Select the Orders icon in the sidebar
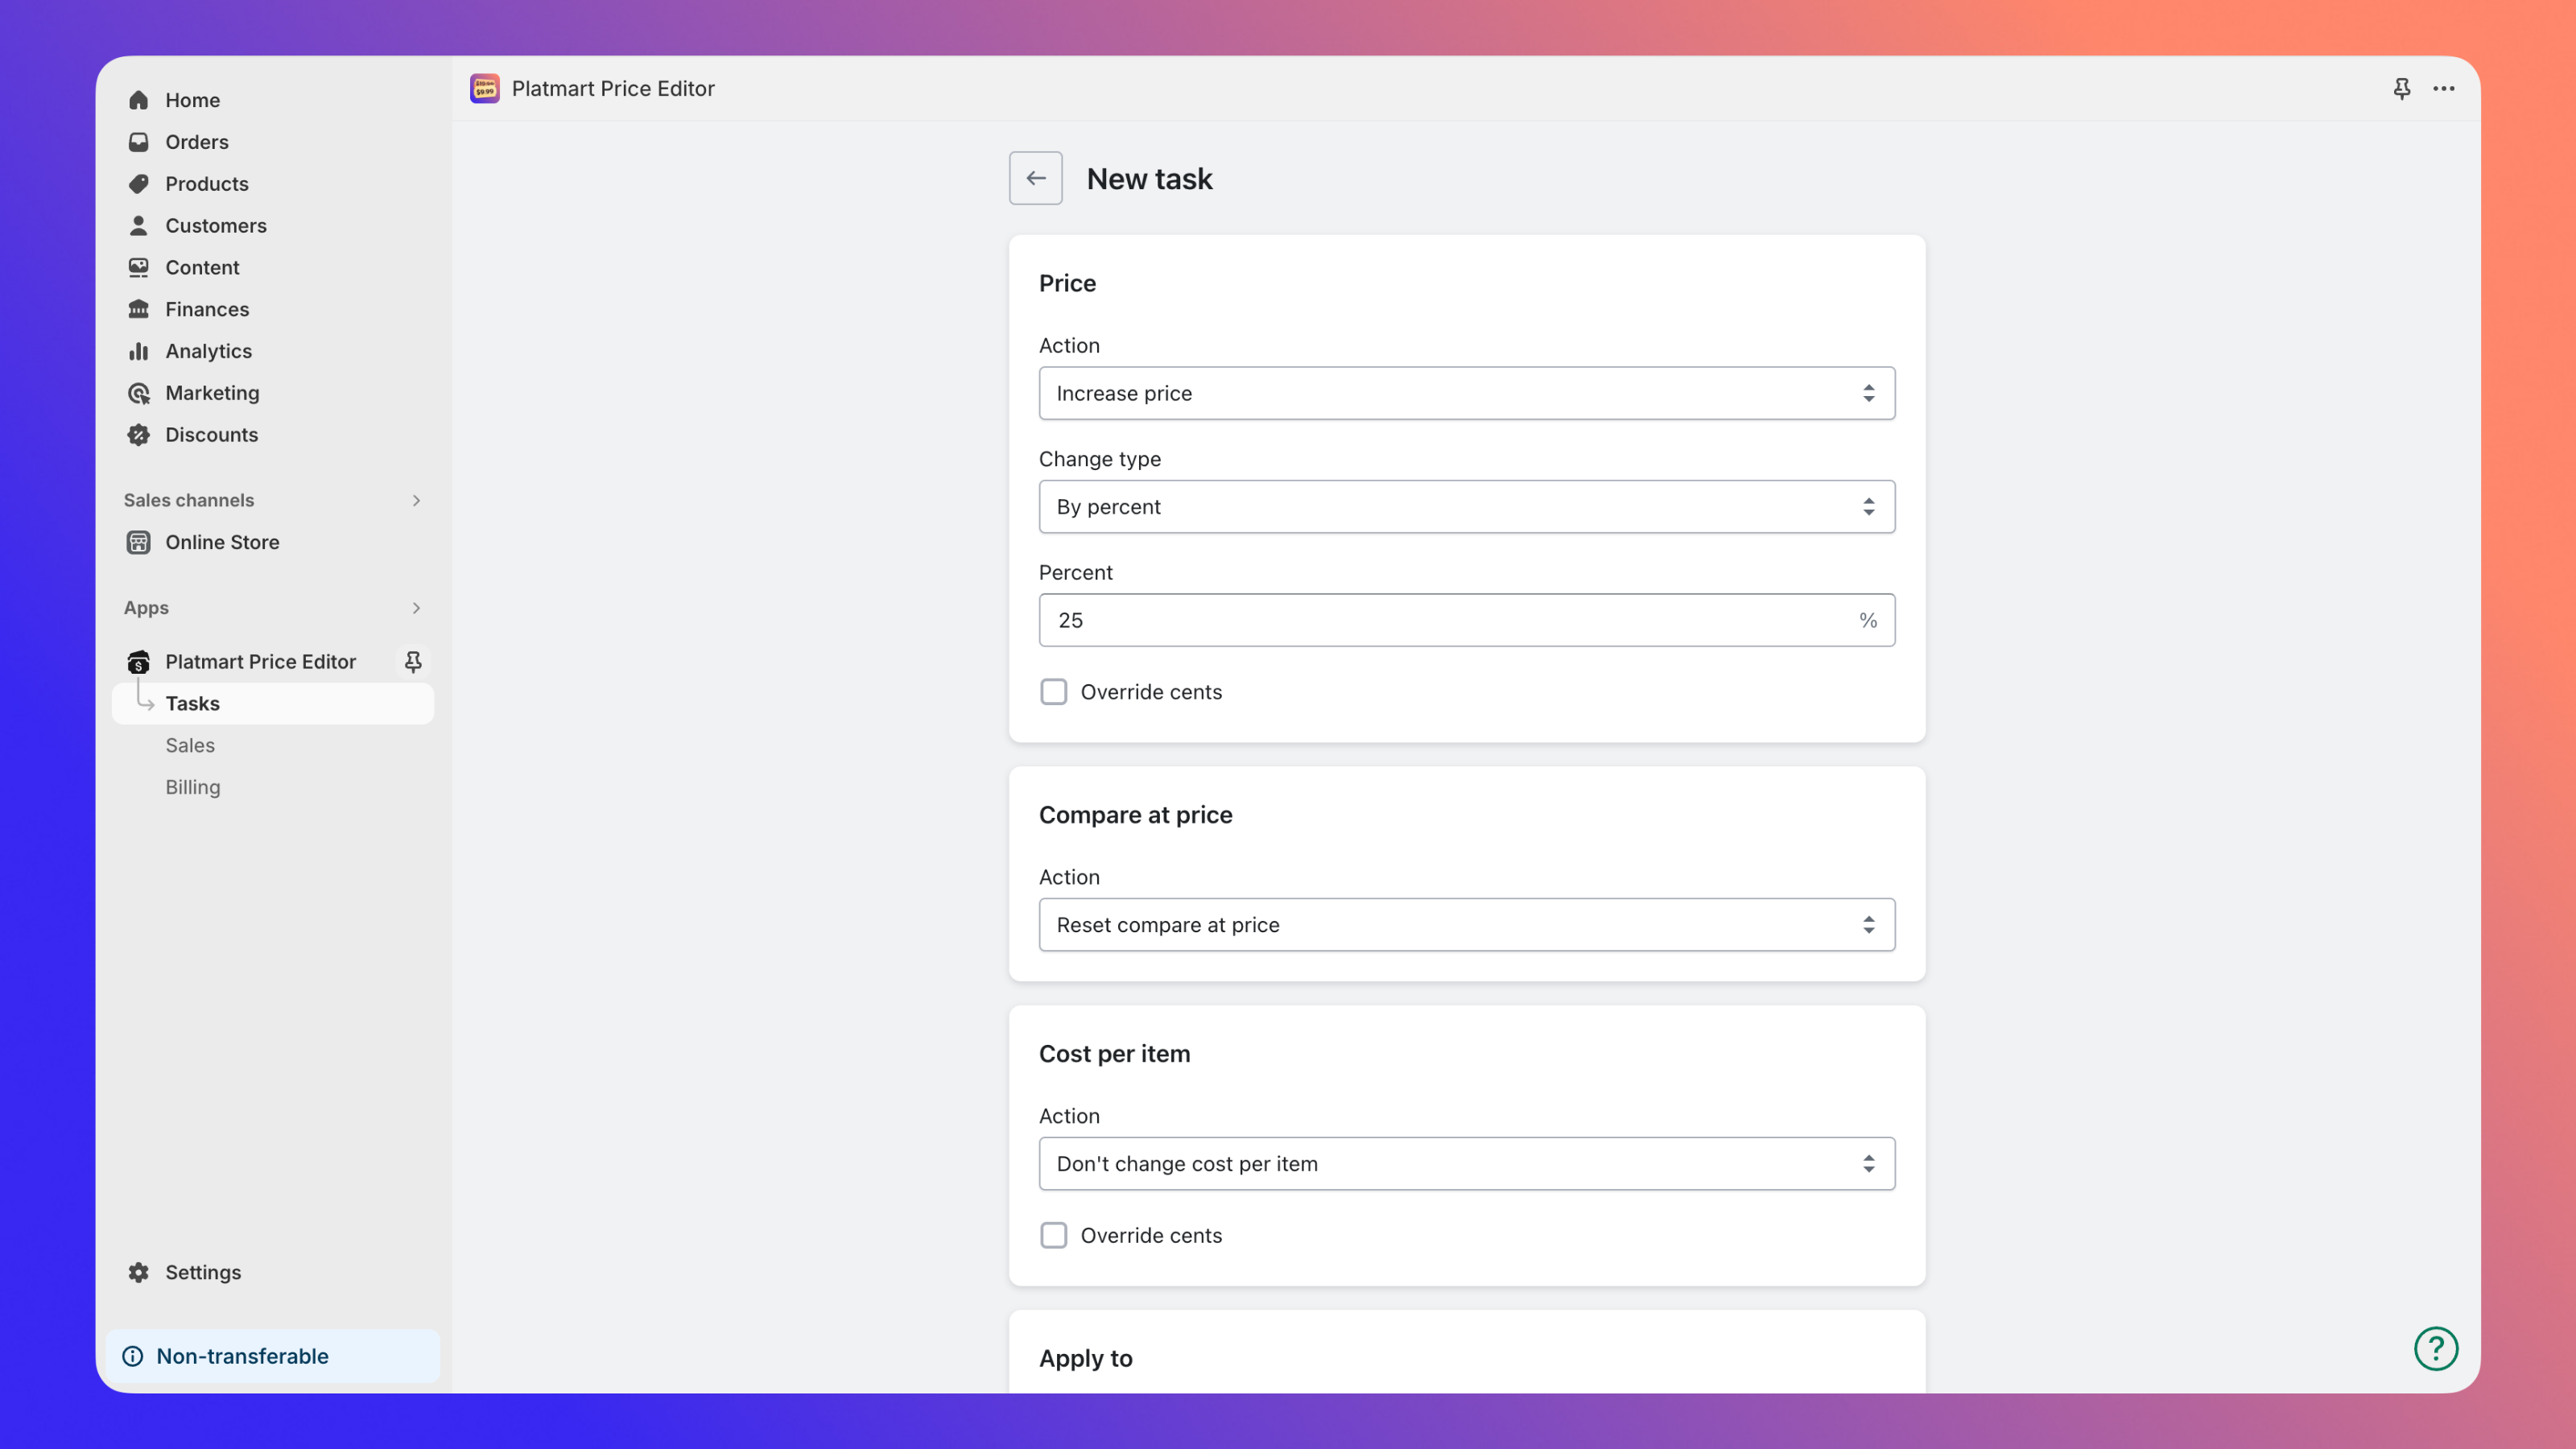 (x=140, y=141)
